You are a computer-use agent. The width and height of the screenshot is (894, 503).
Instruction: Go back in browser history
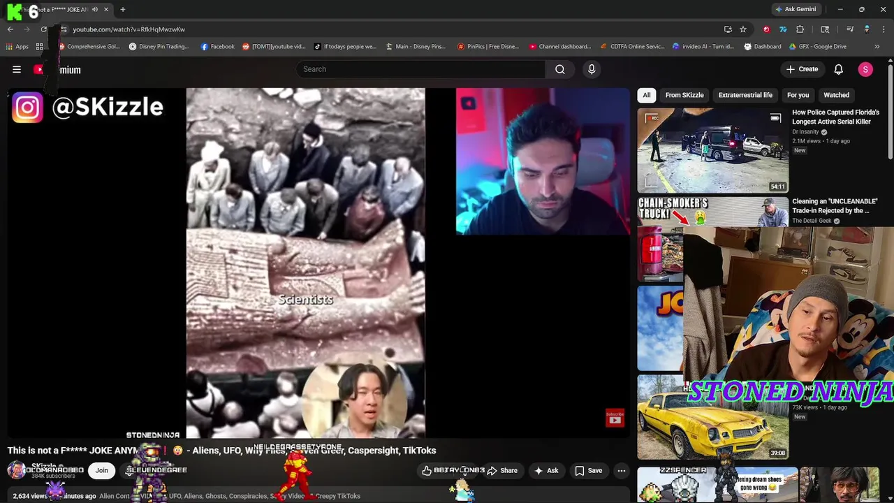click(x=10, y=29)
